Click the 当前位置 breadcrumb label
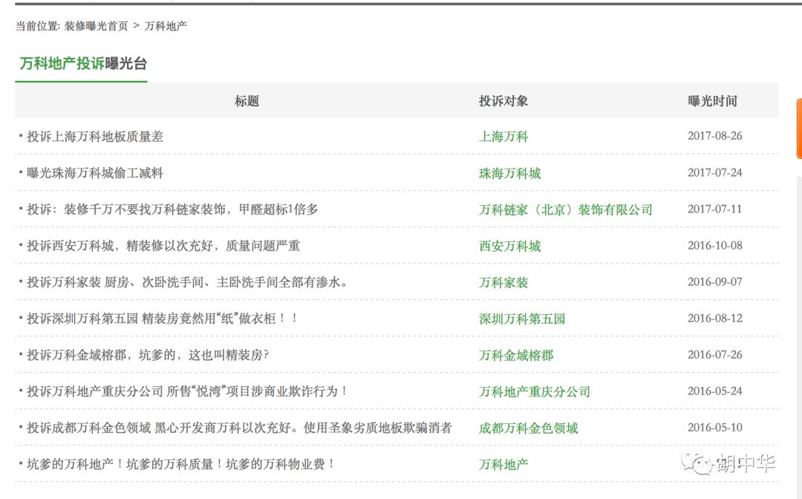Screen dimensions: 802x499 point(37,26)
